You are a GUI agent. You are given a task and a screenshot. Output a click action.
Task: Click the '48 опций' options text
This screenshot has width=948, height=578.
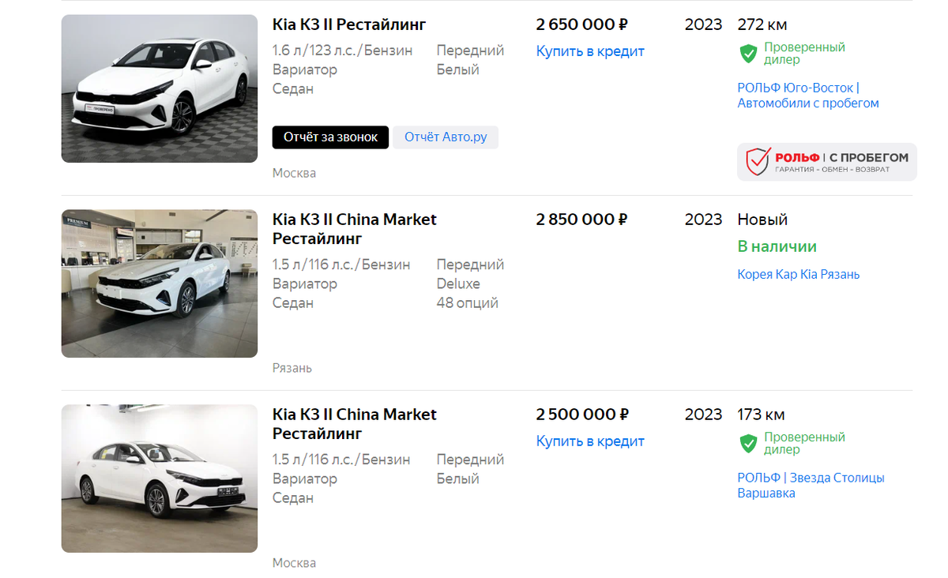(x=467, y=303)
